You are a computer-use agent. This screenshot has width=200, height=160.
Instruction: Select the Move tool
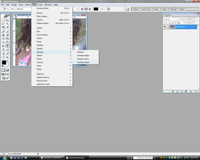tap(7, 20)
